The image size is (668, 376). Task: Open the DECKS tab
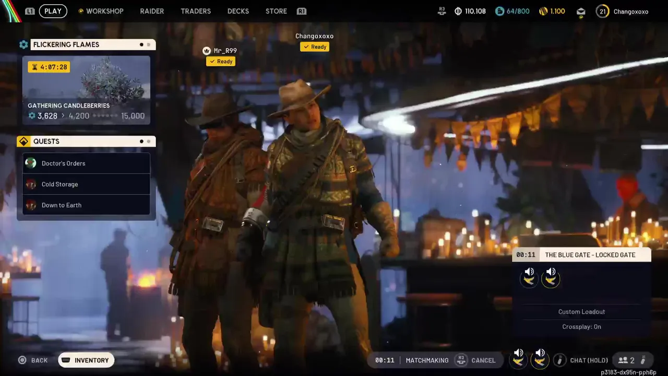tap(238, 11)
